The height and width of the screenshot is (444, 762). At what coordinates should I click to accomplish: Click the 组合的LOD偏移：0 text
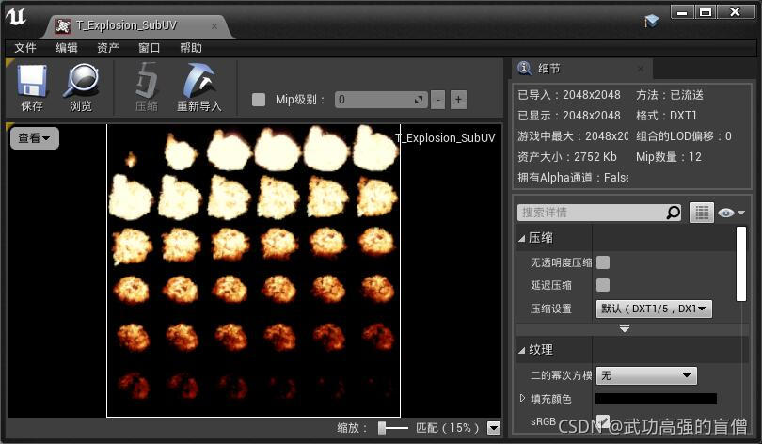pos(683,136)
